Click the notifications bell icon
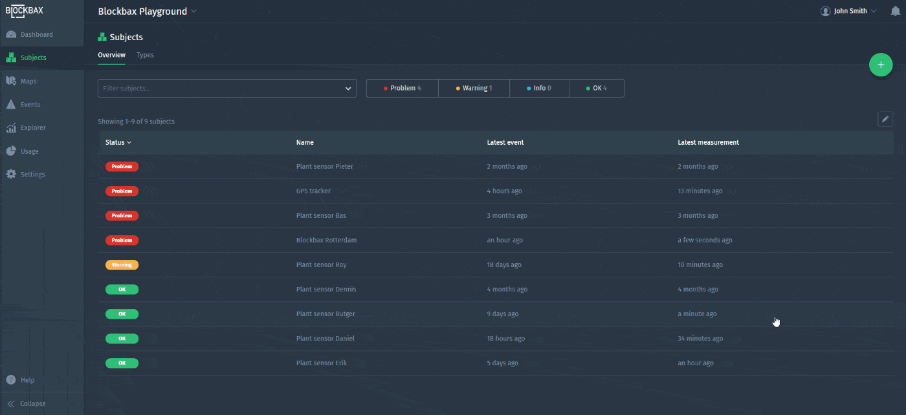 [895, 11]
